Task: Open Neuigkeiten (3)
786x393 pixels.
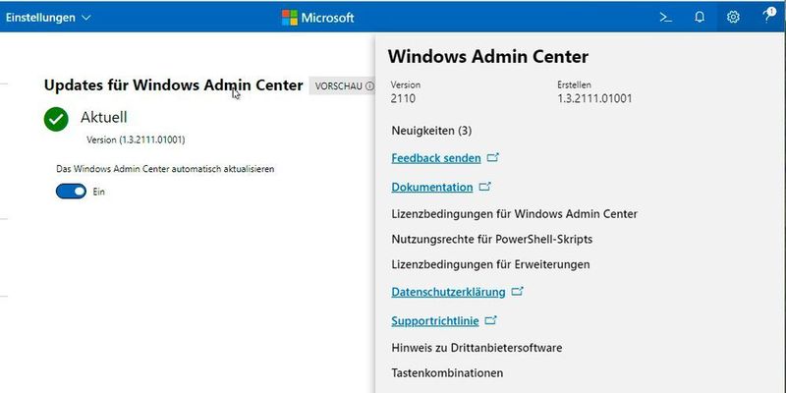Action: [x=431, y=131]
